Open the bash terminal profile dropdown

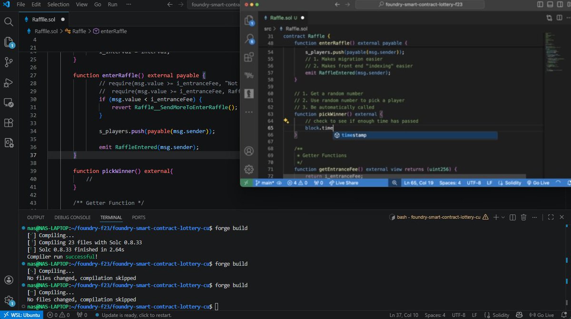click(502, 217)
